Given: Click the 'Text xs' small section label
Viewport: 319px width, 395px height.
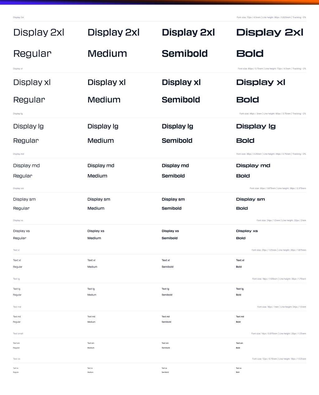Looking at the screenshot, I should pyautogui.click(x=17, y=359).
